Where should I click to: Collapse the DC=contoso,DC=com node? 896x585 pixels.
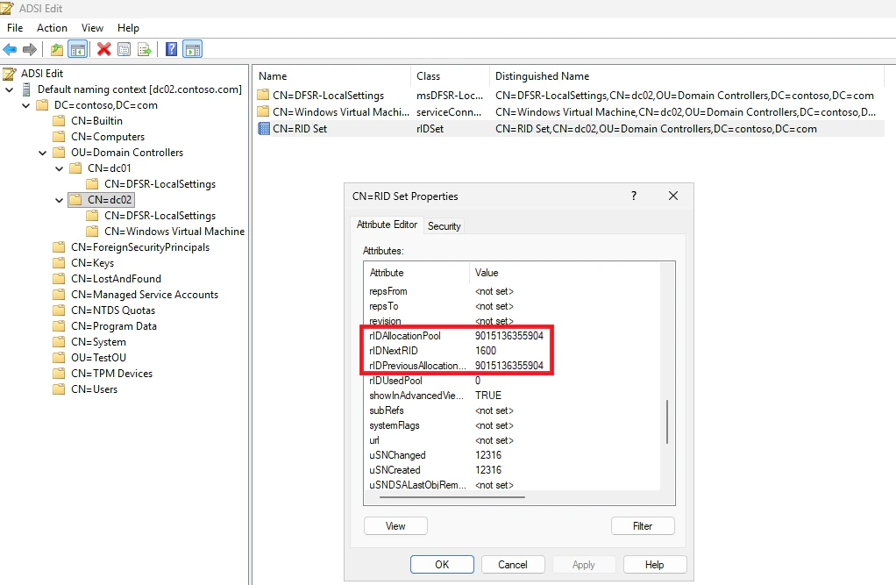(x=25, y=105)
